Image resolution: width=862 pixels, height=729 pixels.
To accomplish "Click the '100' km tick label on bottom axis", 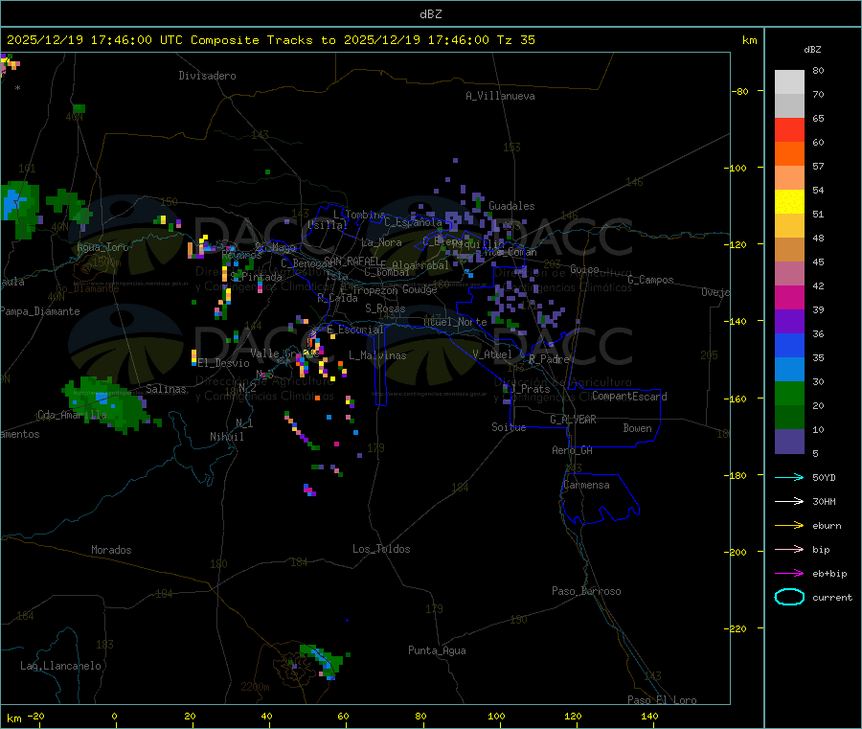I will tap(496, 716).
